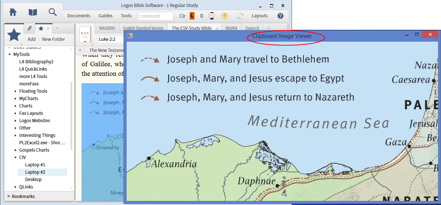Expand the Gospels Charts folder
The height and width of the screenshot is (205, 441).
click(x=15, y=150)
